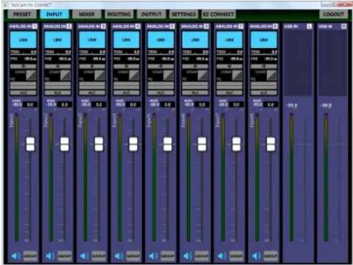Toggle the LINE input button on Analog In 2
The height and width of the screenshot is (265, 353).
(57, 40)
